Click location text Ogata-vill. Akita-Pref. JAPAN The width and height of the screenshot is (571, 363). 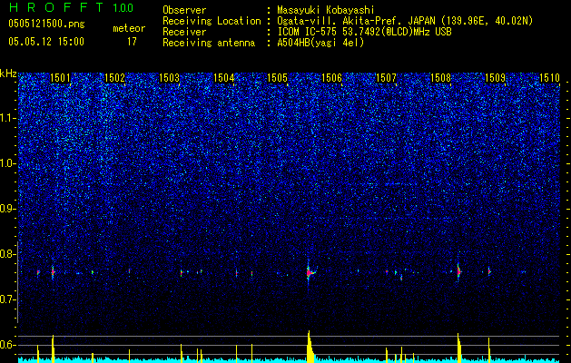click(x=356, y=21)
